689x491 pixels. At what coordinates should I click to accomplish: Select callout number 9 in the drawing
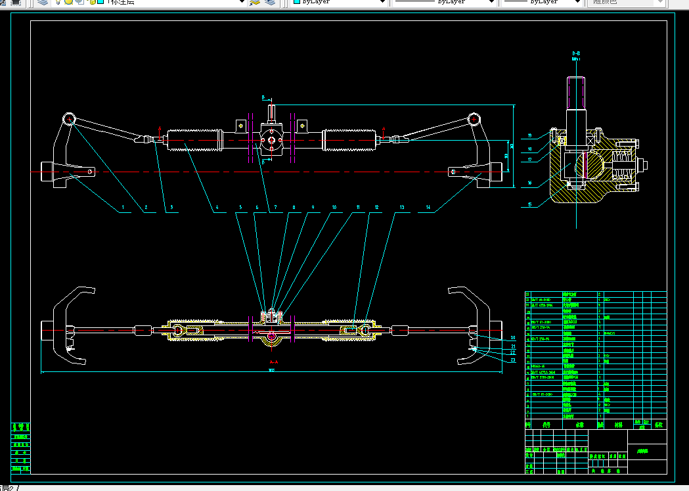[x=313, y=208]
